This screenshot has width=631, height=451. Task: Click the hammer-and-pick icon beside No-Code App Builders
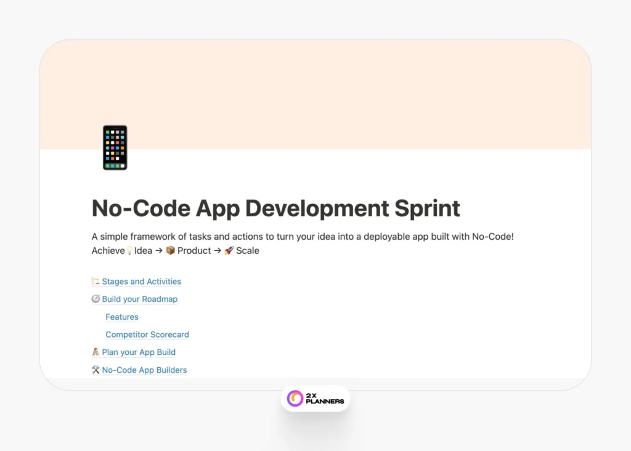pyautogui.click(x=95, y=370)
